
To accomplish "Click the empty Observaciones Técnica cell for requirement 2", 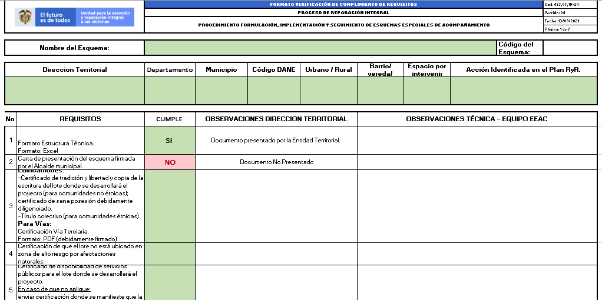I will pyautogui.click(x=477, y=162).
